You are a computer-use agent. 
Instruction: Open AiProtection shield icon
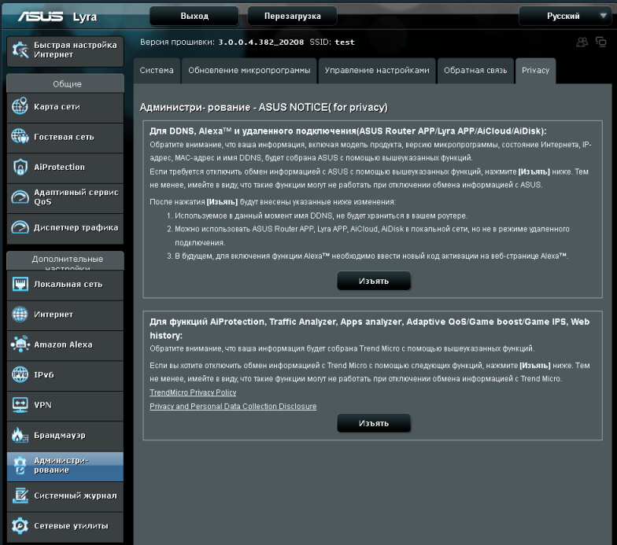(20, 167)
